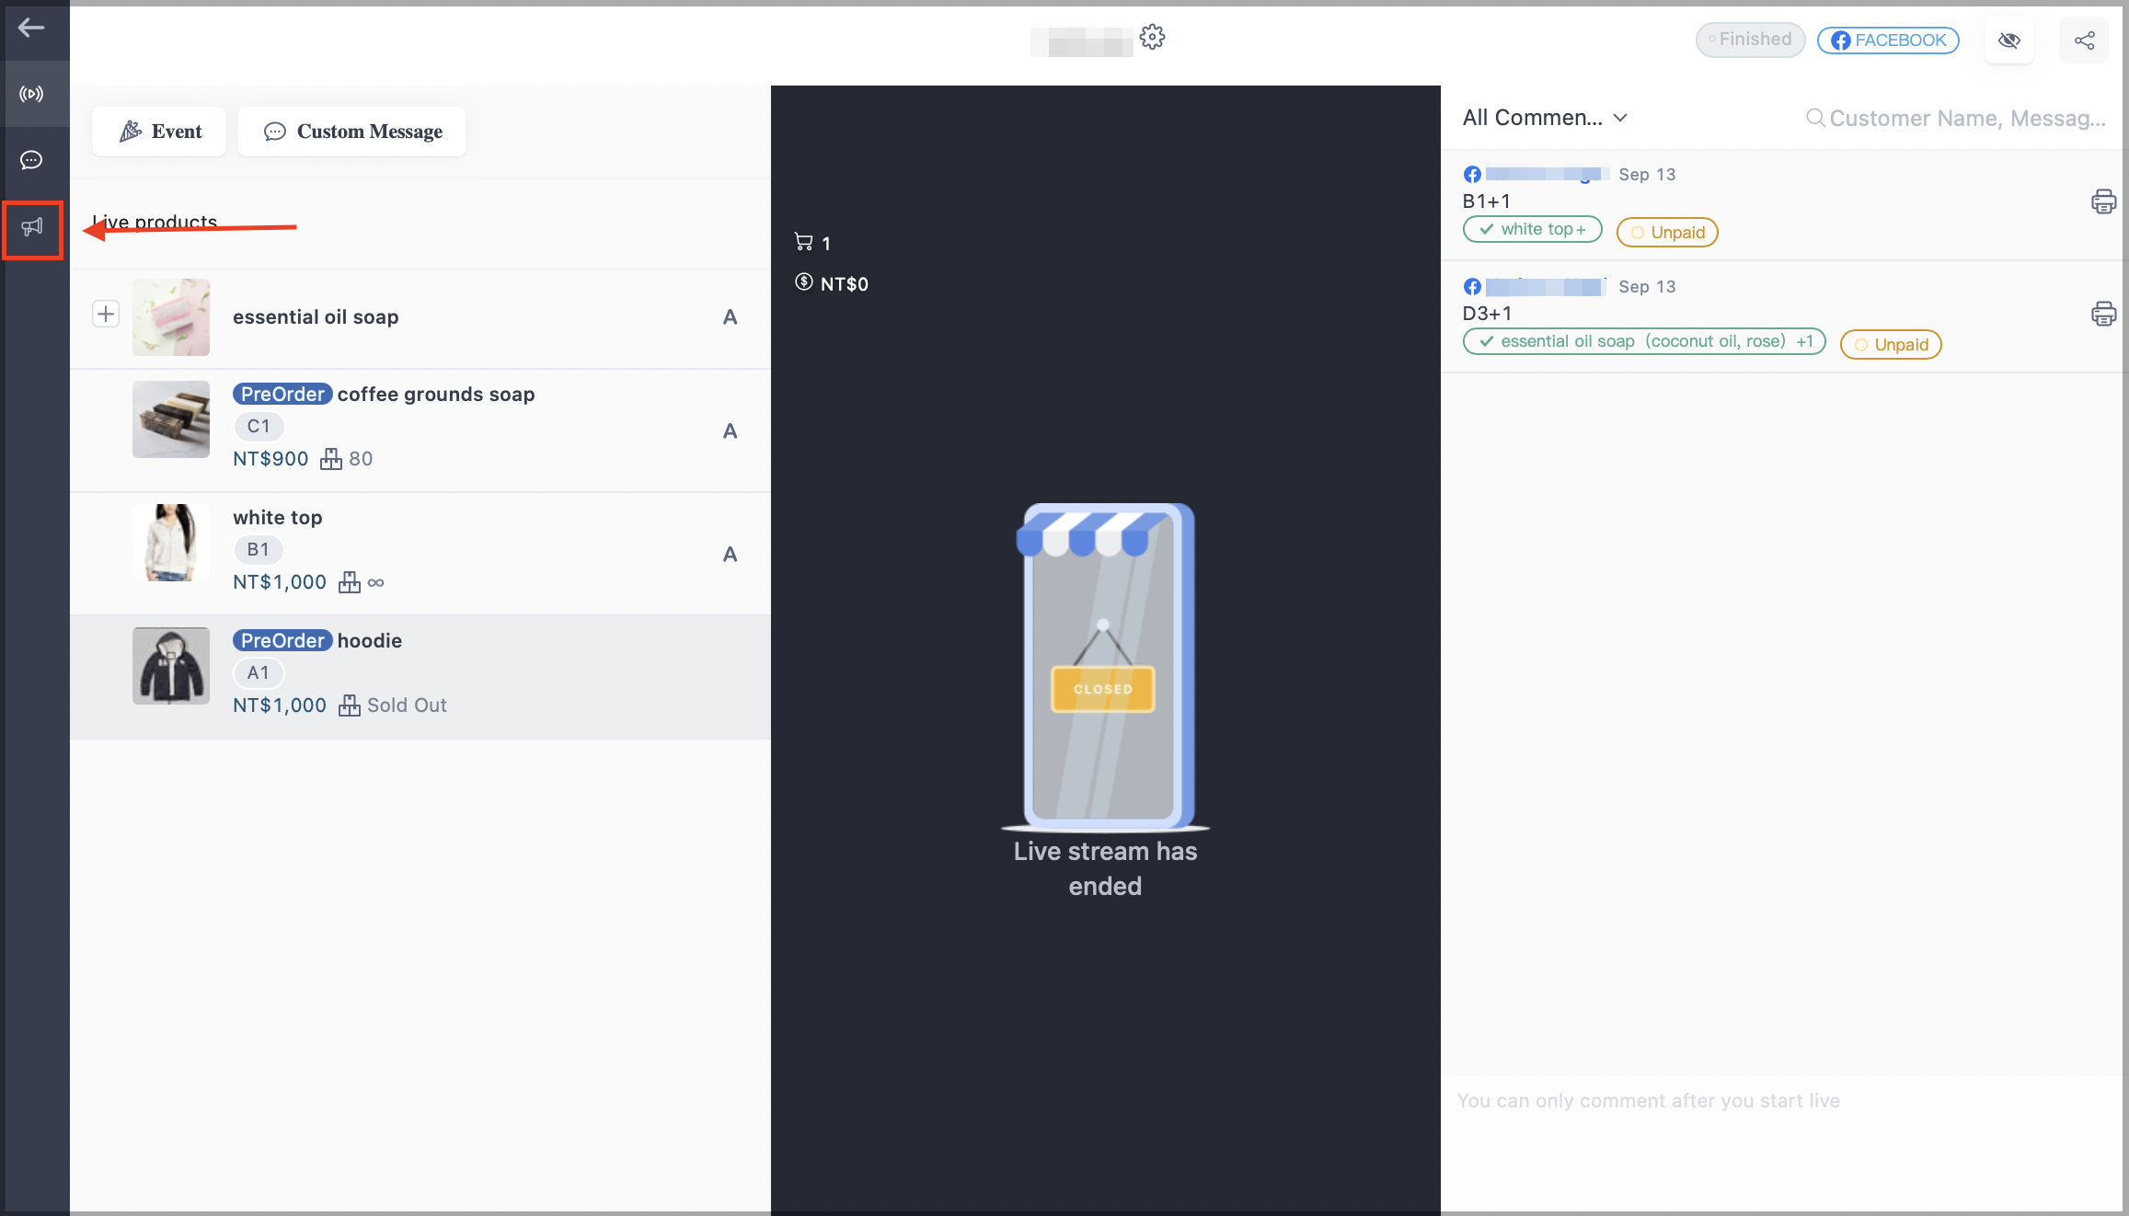Print the B1+1 comment order
This screenshot has width=2129, height=1216.
[2103, 201]
